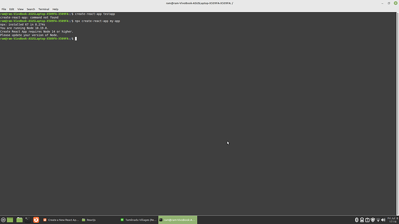Click 'You are running Node 10.19.0.' line
This screenshot has width=399, height=224.
click(x=24, y=28)
